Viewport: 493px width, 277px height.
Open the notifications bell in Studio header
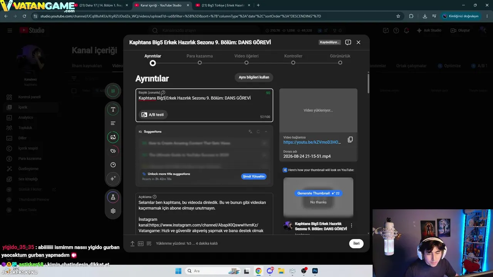tap(407, 30)
